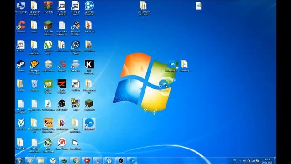Select the CD disc desktop shortcut
The width and height of the screenshot is (291, 164).
pyautogui.click(x=48, y=65)
